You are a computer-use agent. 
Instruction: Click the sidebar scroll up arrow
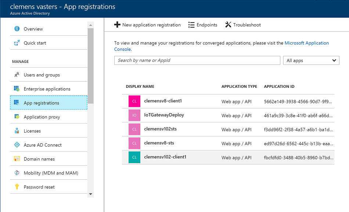coord(91,25)
